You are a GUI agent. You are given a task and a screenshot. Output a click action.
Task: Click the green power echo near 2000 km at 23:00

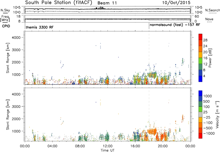click(183, 61)
